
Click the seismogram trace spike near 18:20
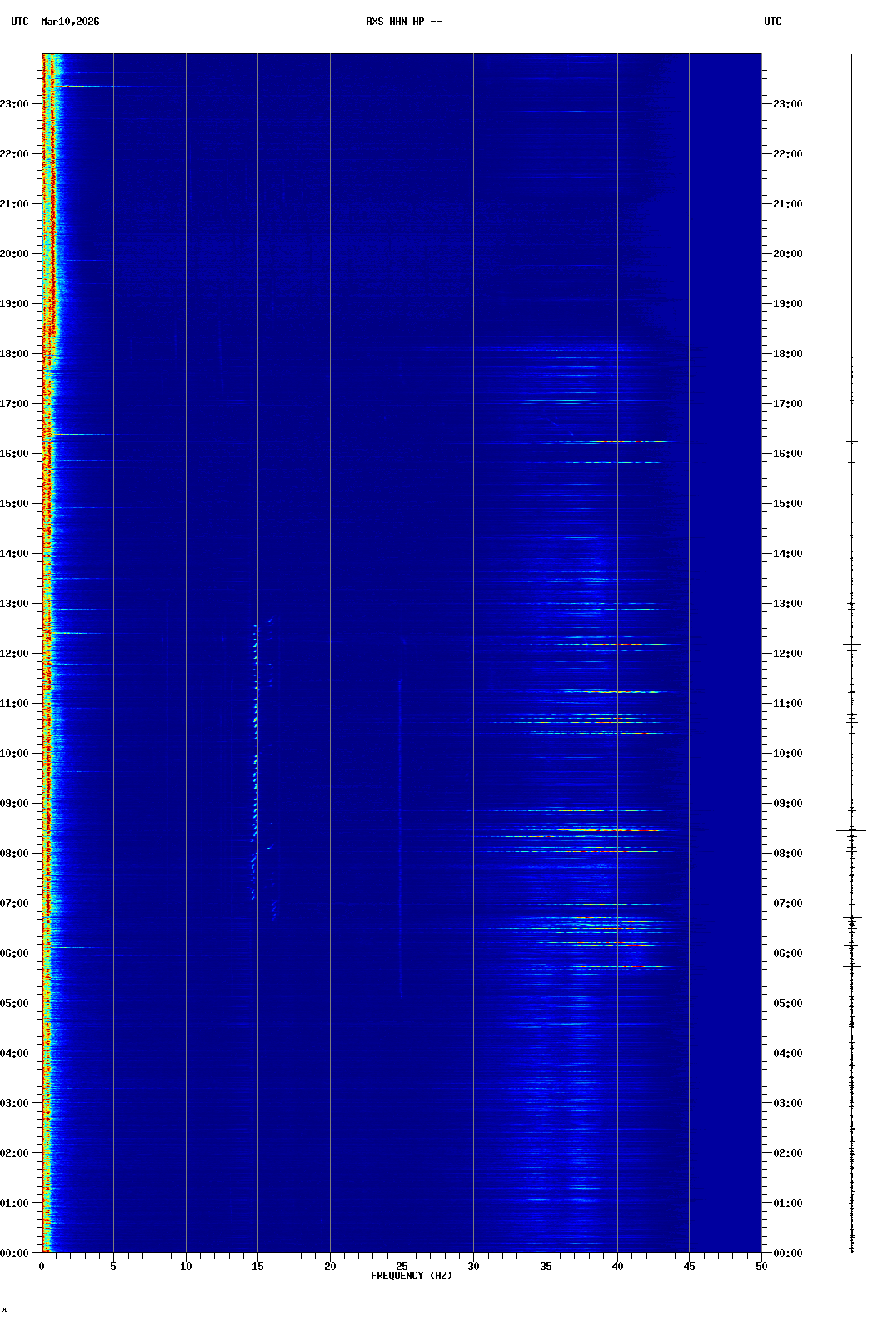[852, 336]
